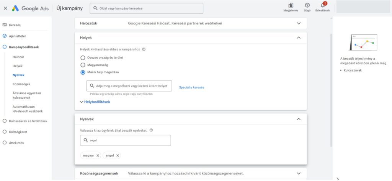Open the Súgó help icon
The width and height of the screenshot is (392, 181).
[307, 5]
